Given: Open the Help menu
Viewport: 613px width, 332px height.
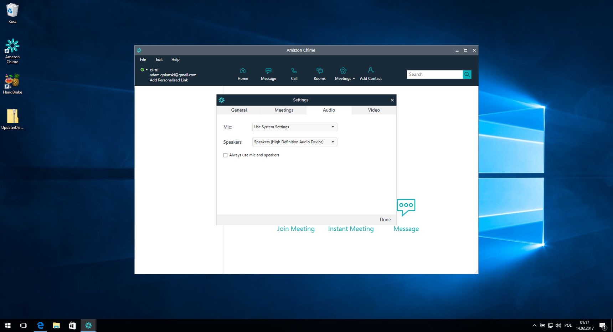Looking at the screenshot, I should [175, 59].
